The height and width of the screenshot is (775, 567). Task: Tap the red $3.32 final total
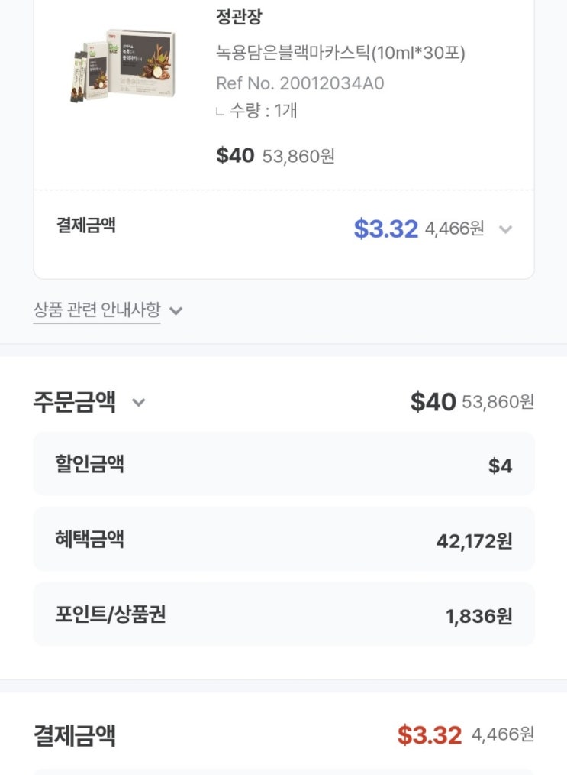coord(429,735)
